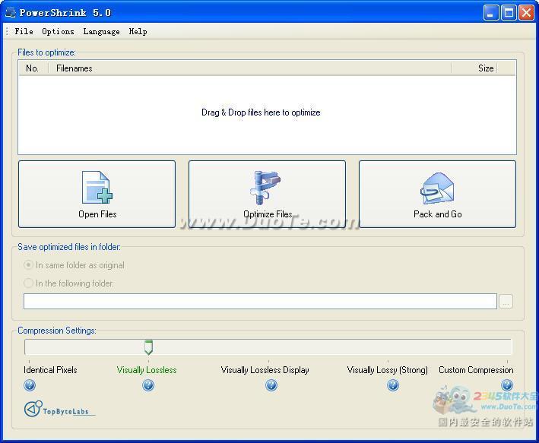Click the PowerShrink title bar app icon

(x=11, y=13)
